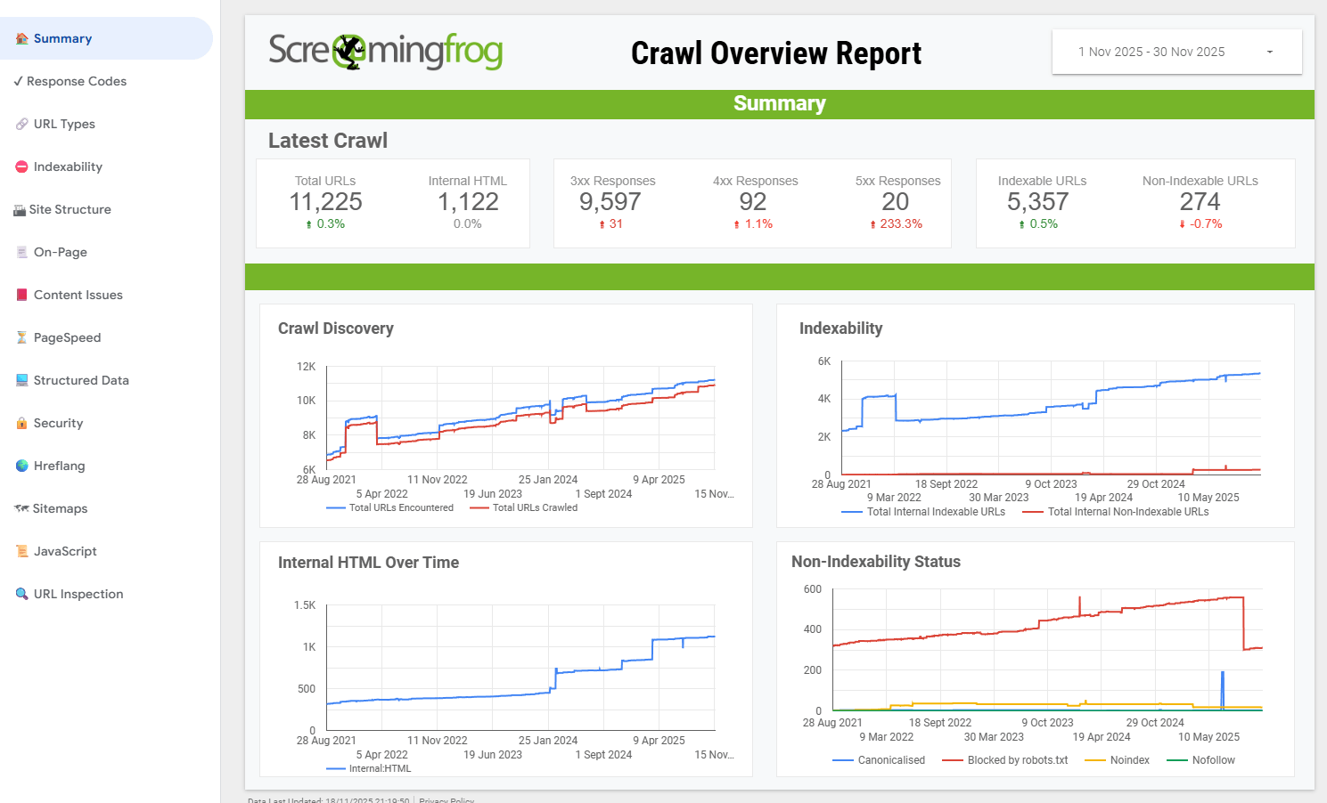Toggle the Canonicalised legend entry
The height and width of the screenshot is (803, 1327).
[879, 760]
